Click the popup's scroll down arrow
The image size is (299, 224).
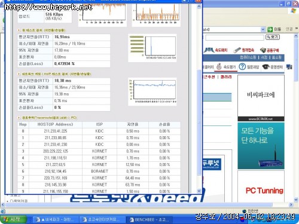[x=199, y=191]
